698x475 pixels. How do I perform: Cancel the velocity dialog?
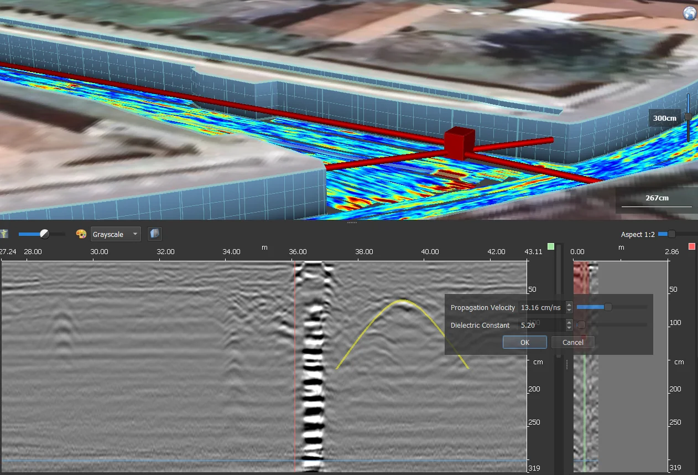coord(573,342)
